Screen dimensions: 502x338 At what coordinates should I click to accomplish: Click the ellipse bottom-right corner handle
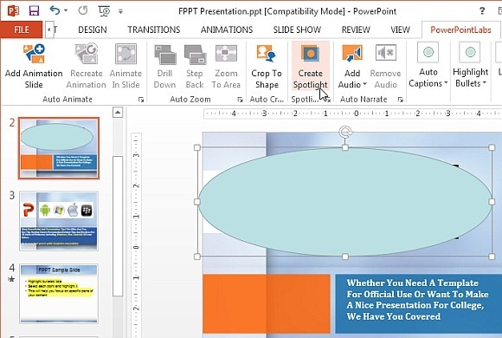coord(492,257)
